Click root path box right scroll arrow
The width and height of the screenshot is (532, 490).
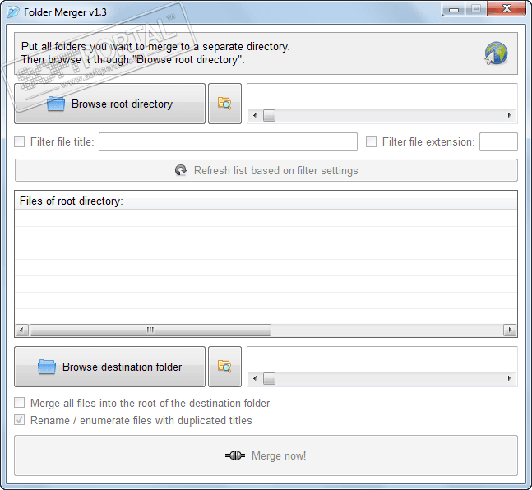click(x=509, y=115)
